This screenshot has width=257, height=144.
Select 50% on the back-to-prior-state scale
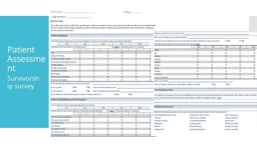point(103,44)
